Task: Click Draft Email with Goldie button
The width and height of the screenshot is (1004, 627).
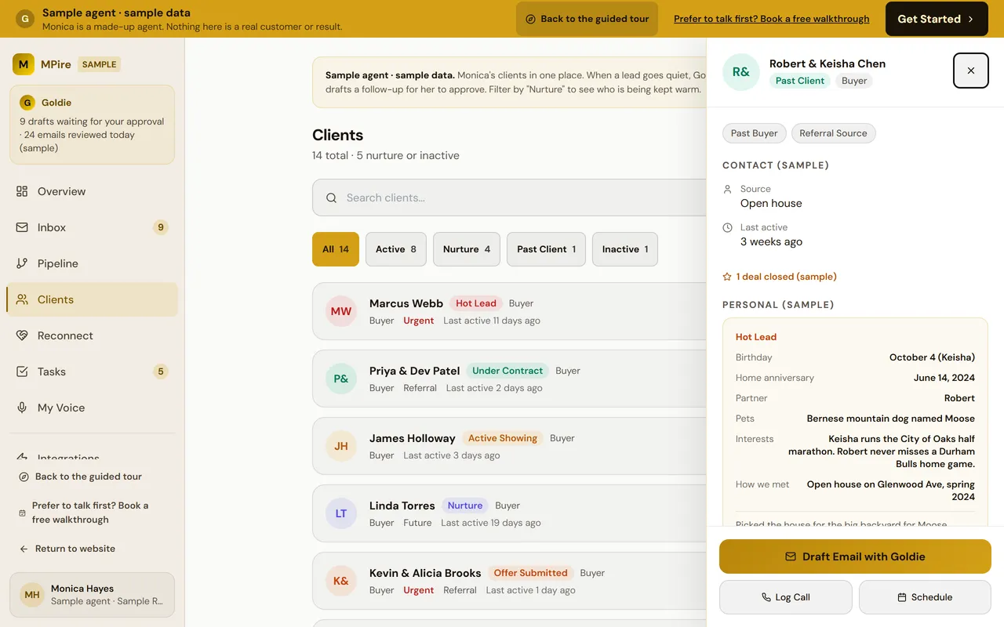Action: (855, 556)
